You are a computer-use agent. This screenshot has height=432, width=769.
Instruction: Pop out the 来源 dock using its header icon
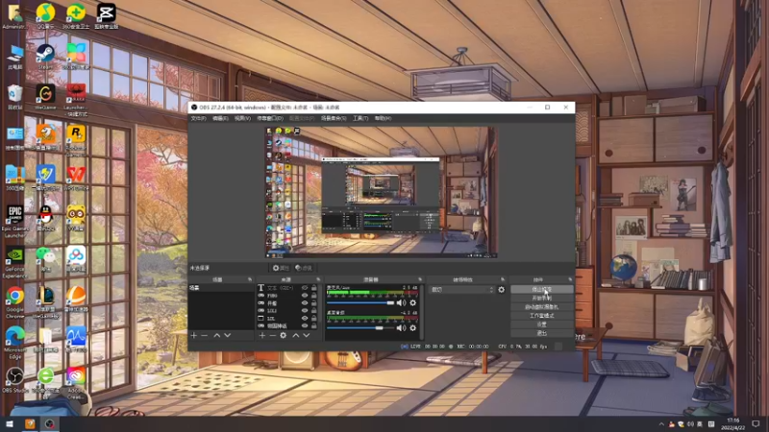tap(318, 279)
